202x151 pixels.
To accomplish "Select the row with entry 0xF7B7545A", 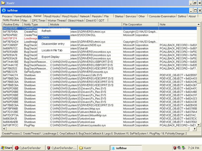I will click(100, 32).
